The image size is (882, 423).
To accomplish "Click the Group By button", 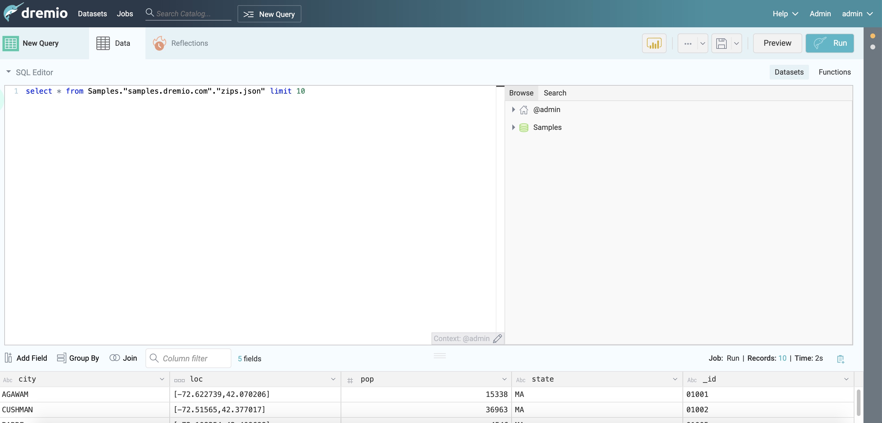I will 78,358.
